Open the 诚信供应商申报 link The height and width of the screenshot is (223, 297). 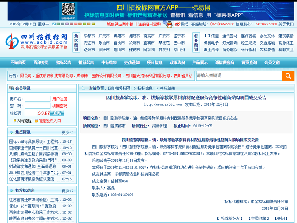pyautogui.click(x=120, y=24)
